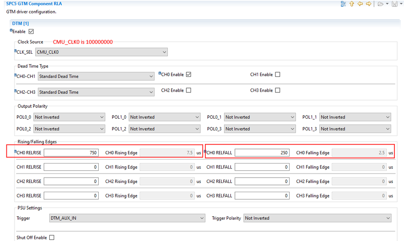Open the dropdown arrow beside the folder icon
This screenshot has width=404, height=241.
click(x=387, y=4)
